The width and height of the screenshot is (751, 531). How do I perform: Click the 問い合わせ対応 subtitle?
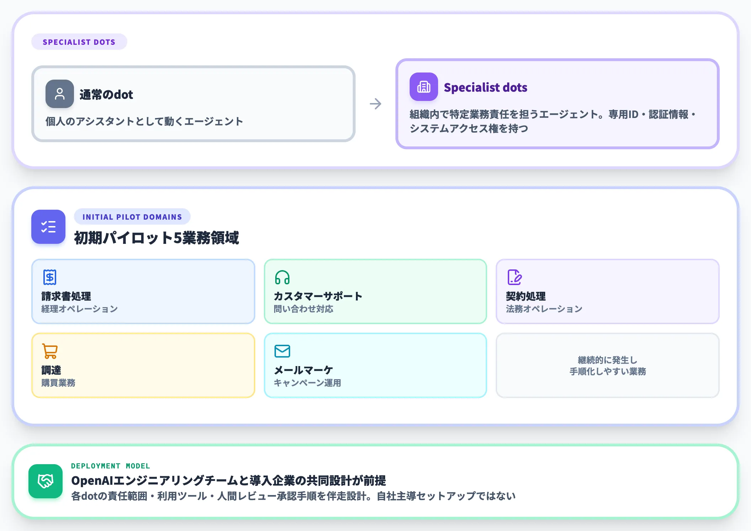click(303, 309)
